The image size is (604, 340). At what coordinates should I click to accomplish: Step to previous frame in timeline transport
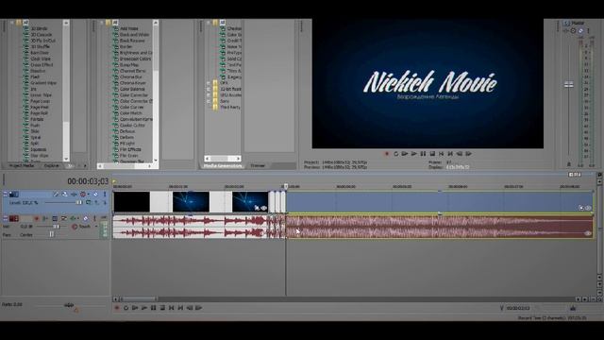190,308
